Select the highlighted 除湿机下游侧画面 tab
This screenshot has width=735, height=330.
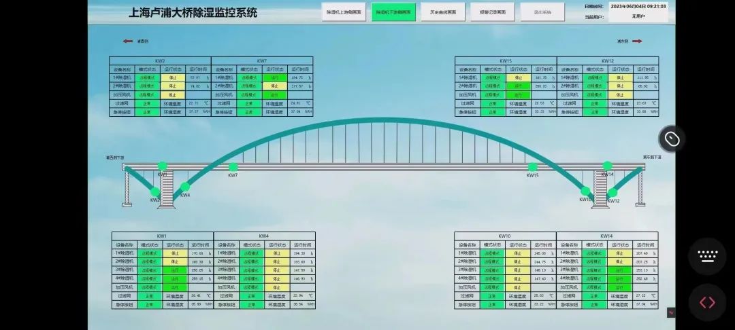[x=393, y=12]
